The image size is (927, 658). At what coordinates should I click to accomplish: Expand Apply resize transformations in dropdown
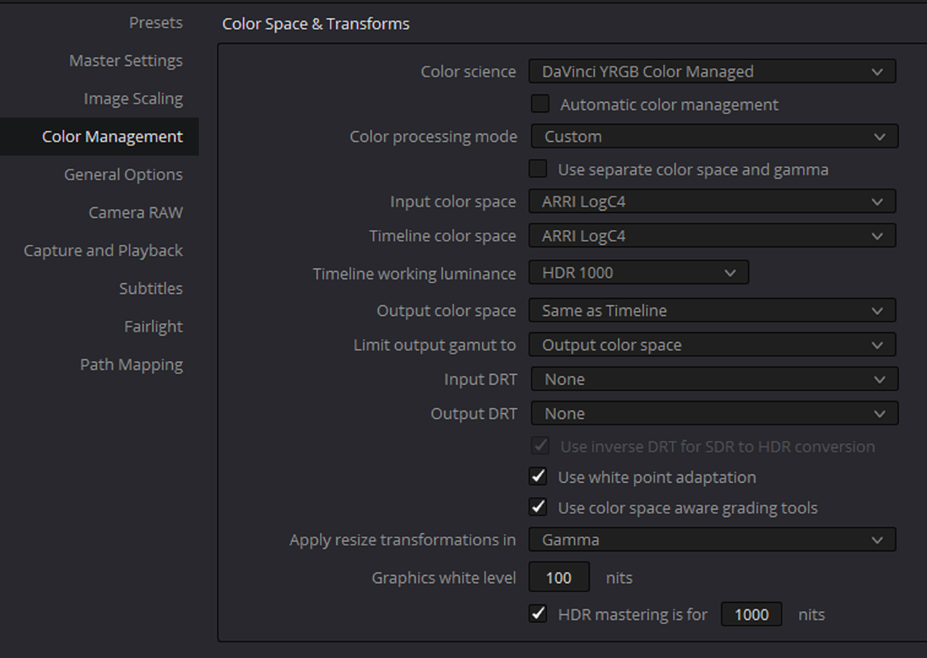point(711,540)
